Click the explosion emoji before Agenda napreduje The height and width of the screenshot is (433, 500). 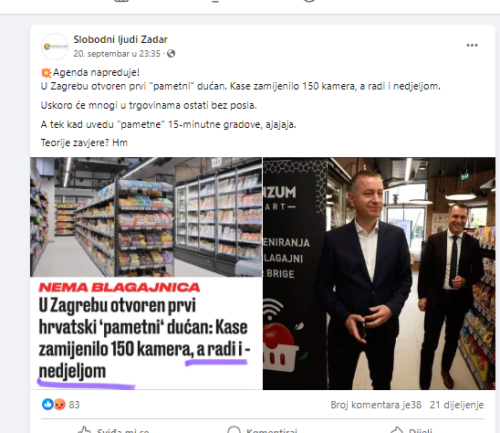point(47,73)
